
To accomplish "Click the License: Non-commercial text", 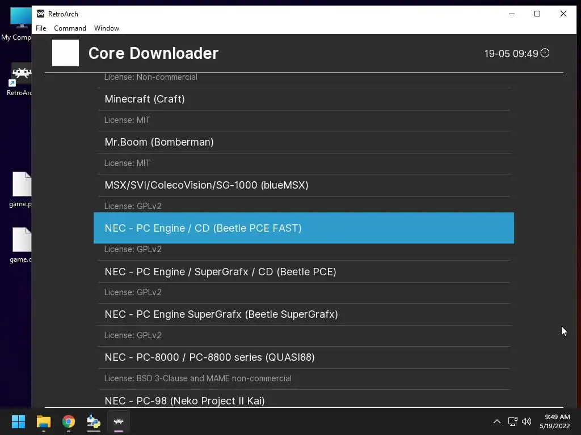I will pos(151,77).
